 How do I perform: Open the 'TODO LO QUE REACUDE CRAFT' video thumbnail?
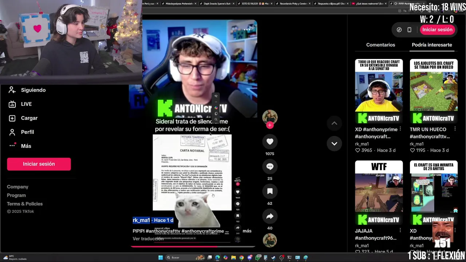(x=379, y=92)
